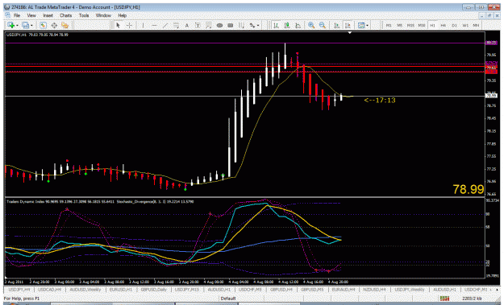
Task: Select the M5 timeframe button
Action: click(x=399, y=25)
